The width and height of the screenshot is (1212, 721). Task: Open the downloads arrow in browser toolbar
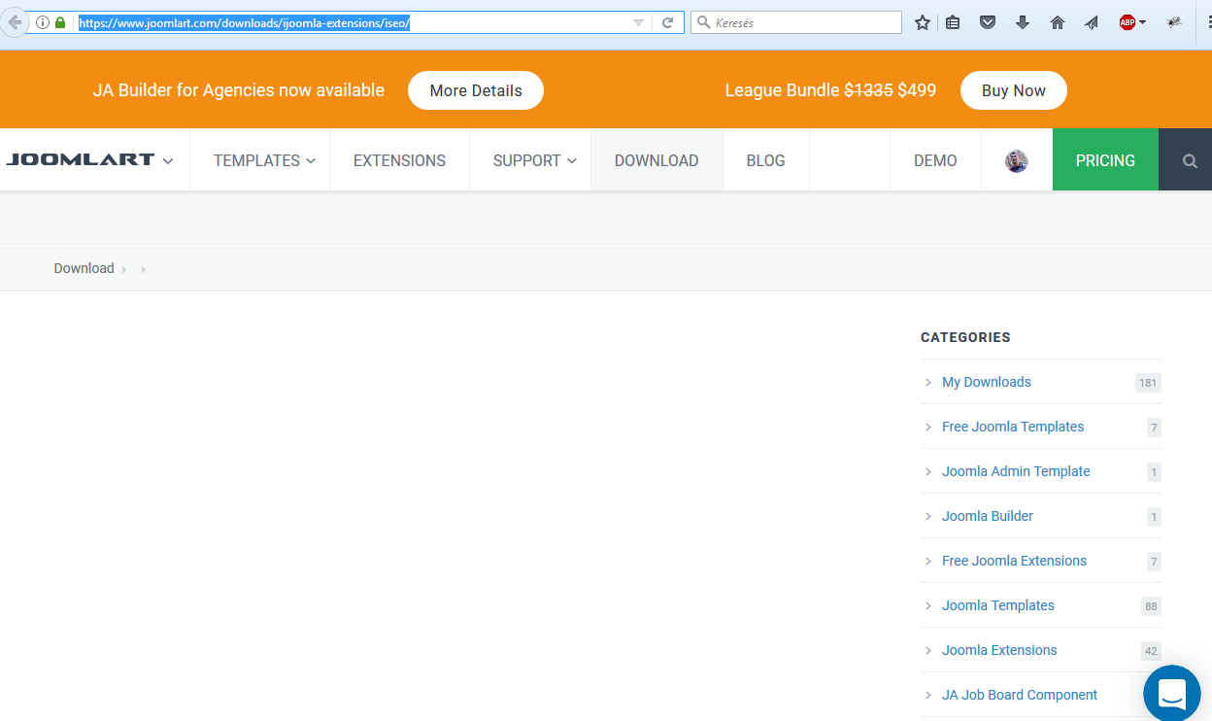tap(1023, 22)
